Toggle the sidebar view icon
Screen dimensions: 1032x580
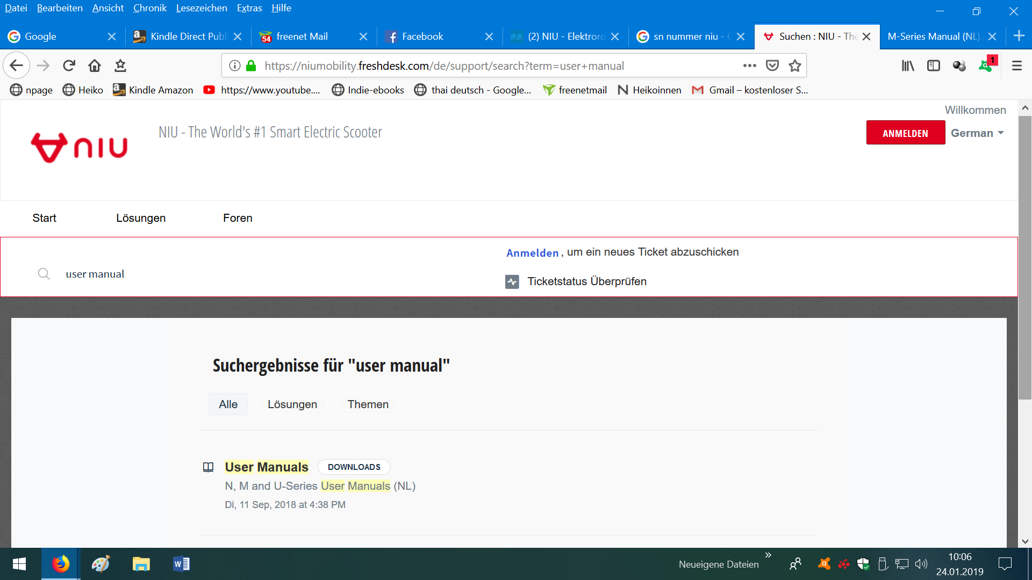(x=934, y=66)
